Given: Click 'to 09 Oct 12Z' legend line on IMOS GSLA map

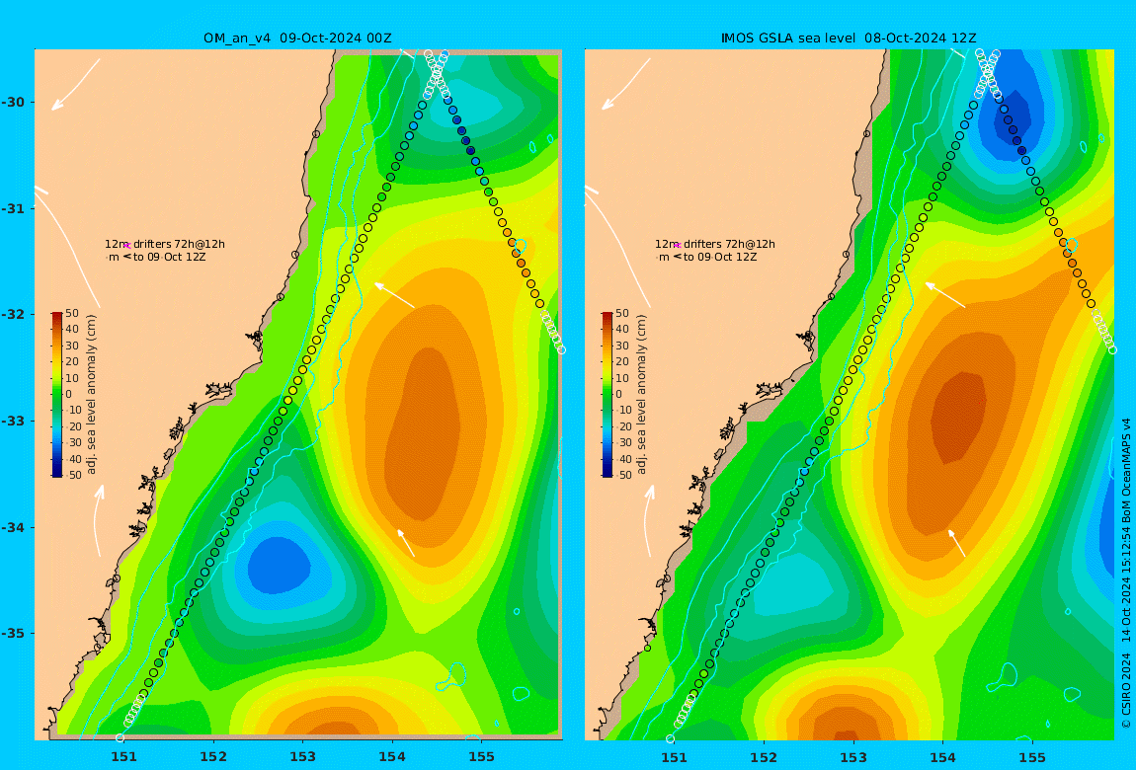Looking at the screenshot, I should pyautogui.click(x=720, y=257).
